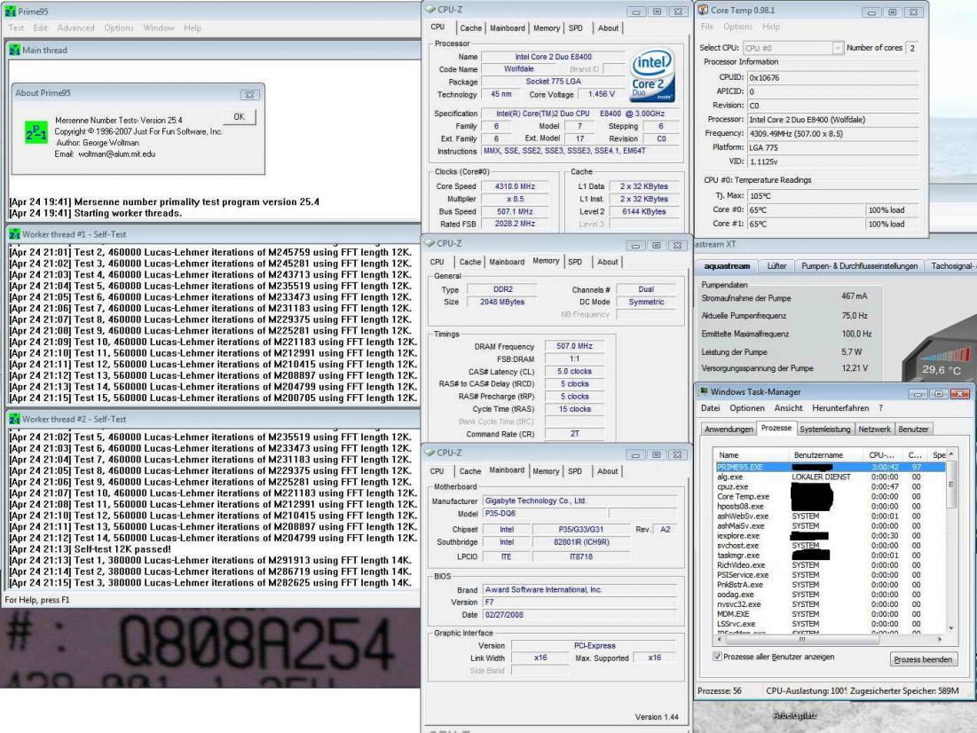Select CPU tab in middle CPU-Z memory window
Screen dimensions: 977x733
[x=437, y=263]
